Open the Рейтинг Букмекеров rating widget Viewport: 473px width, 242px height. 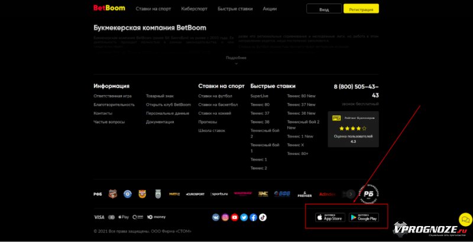tap(353, 129)
